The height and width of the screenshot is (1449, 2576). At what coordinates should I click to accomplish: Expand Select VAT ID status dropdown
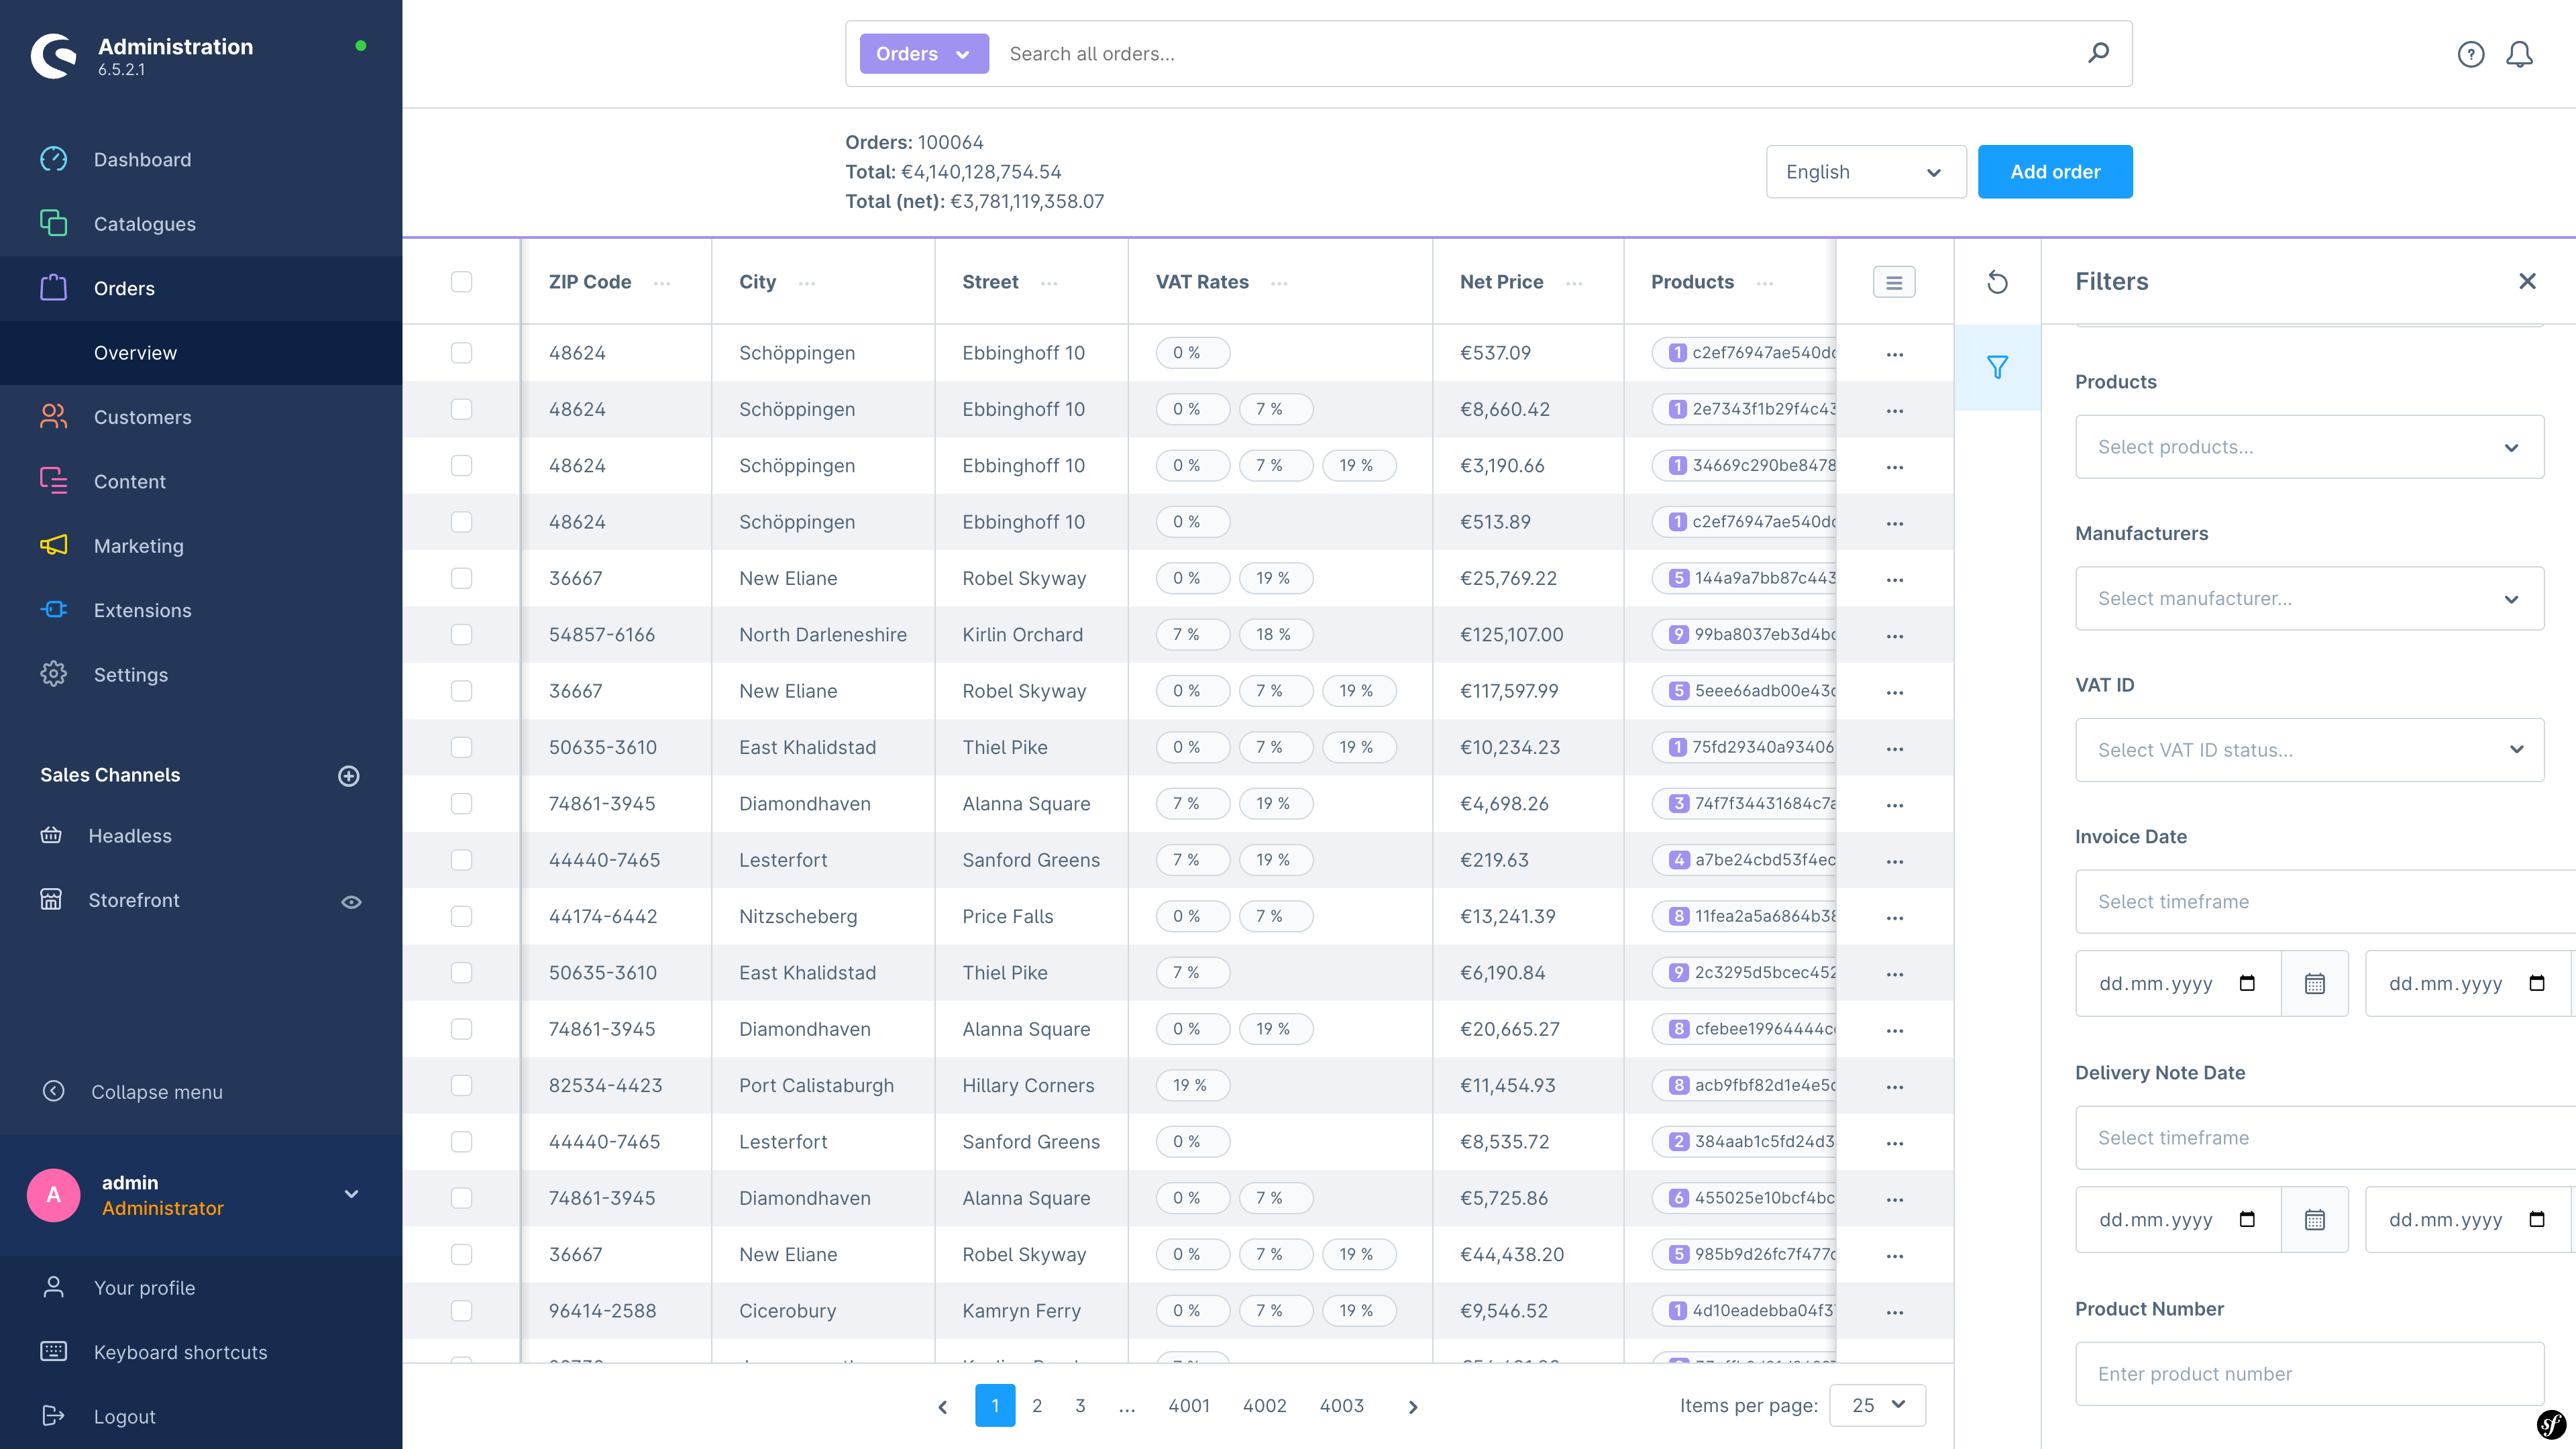[2309, 750]
